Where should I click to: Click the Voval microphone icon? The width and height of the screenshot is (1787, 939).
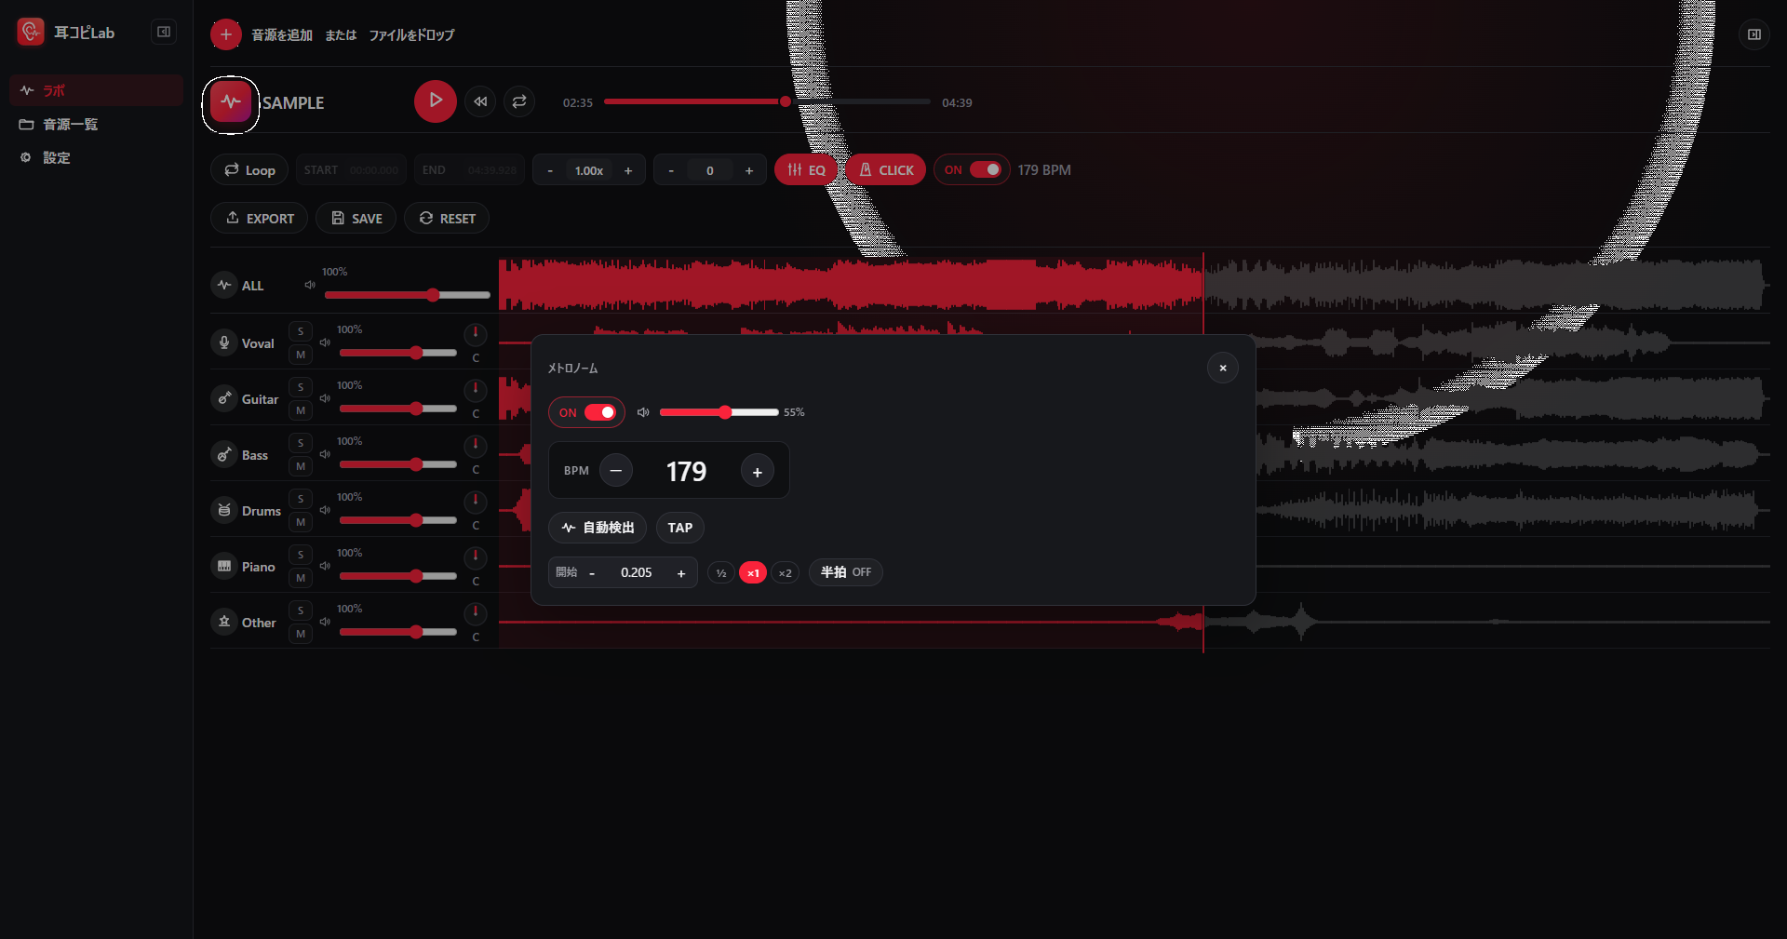click(224, 342)
